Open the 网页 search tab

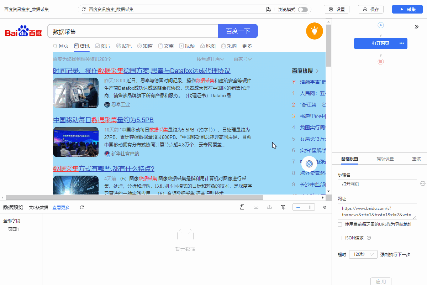tap(61, 46)
